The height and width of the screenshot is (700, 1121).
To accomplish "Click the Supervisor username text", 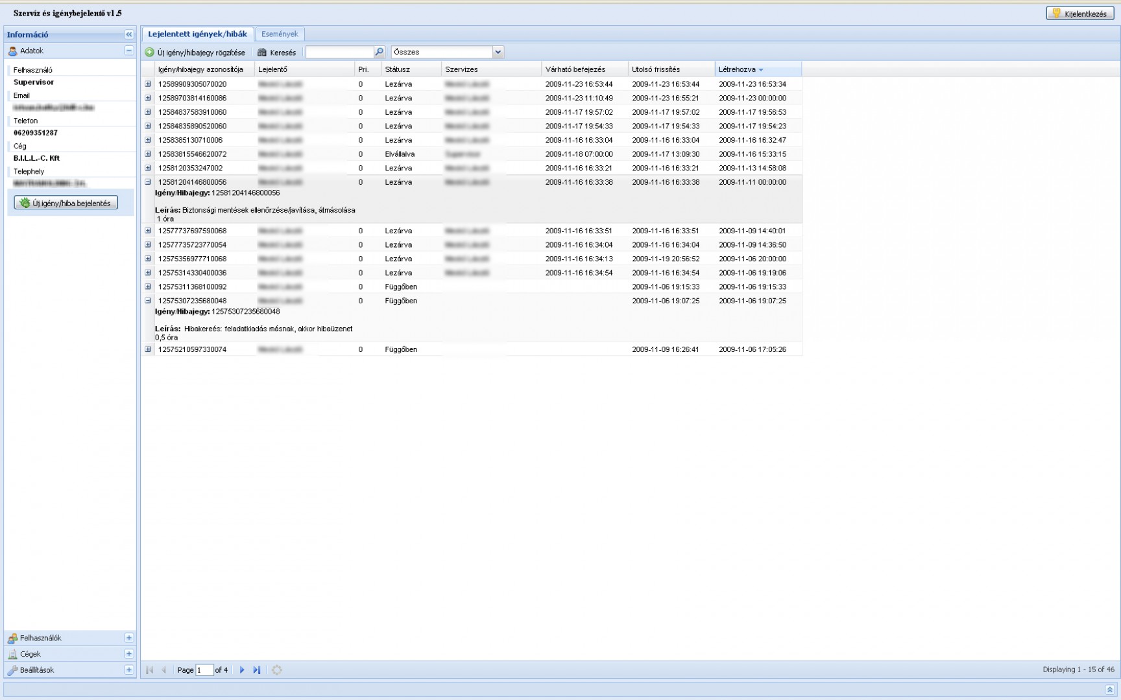I will (34, 82).
